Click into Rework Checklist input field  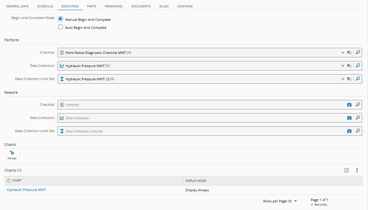click(x=204, y=105)
